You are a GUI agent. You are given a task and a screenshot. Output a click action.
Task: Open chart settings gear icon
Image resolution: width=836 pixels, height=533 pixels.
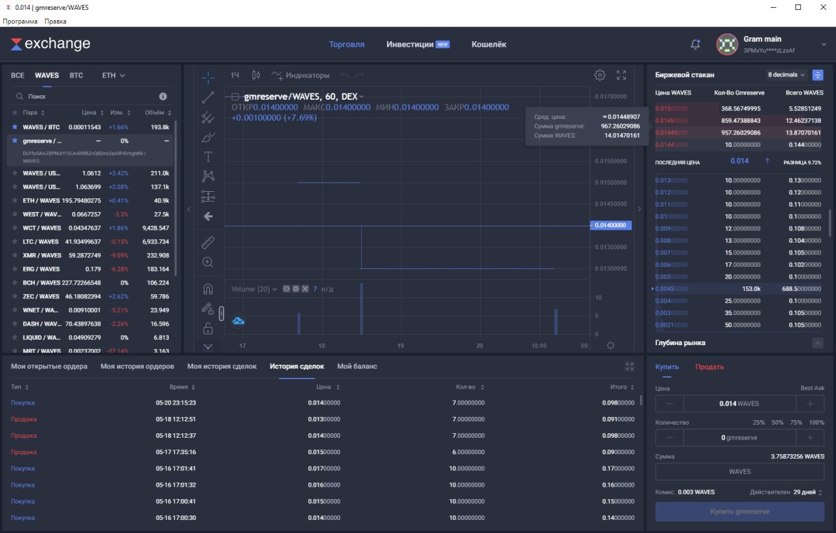(x=600, y=75)
